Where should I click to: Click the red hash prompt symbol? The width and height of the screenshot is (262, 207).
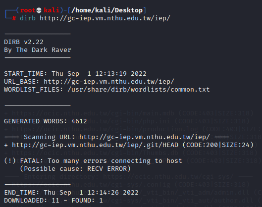point(14,18)
